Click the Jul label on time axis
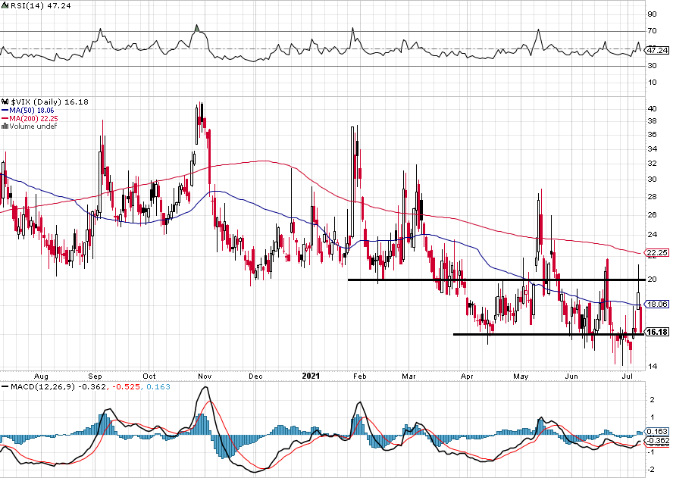Screen dimensions: 673x478 tap(628, 376)
